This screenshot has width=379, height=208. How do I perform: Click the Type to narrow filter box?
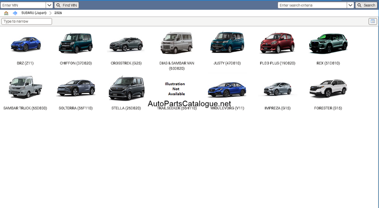27,22
